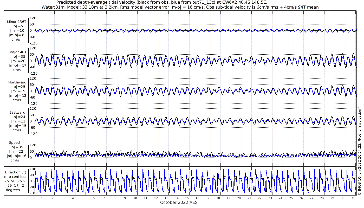Click day '10' on the date axis
364x208 pixels.
coord(135,198)
